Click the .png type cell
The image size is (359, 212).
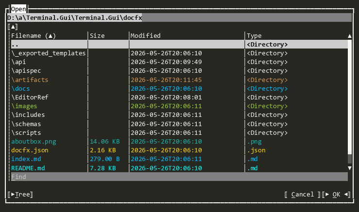254,142
